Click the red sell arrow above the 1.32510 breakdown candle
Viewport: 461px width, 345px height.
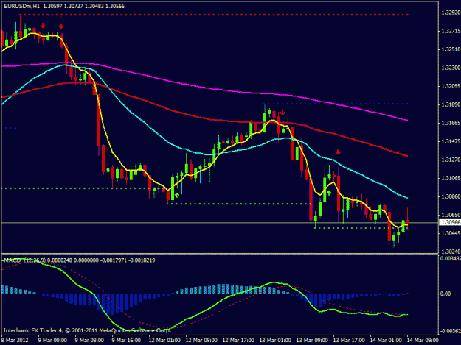pos(61,26)
